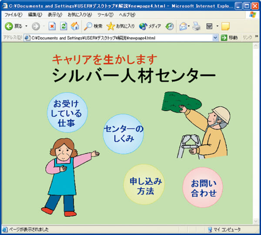Click the Print icon
This screenshot has height=235, width=261.
197,26
